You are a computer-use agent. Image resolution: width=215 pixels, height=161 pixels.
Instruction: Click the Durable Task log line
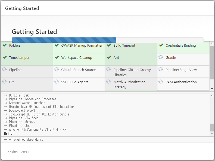(x=17, y=95)
